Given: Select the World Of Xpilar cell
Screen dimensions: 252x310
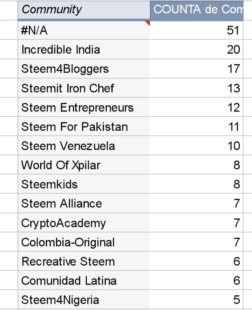Looking at the screenshot, I should [83, 165].
